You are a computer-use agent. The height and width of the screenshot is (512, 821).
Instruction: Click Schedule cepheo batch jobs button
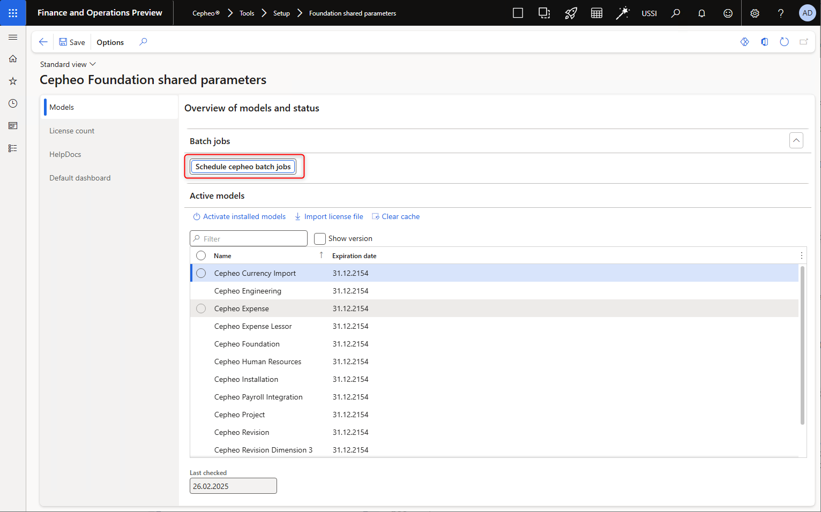pyautogui.click(x=243, y=167)
